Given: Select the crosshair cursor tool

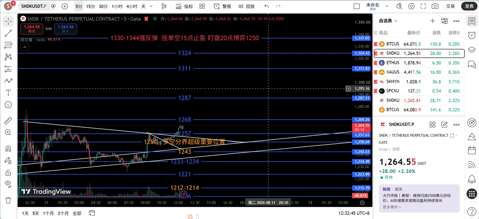Looking at the screenshot, I should [x=8, y=21].
